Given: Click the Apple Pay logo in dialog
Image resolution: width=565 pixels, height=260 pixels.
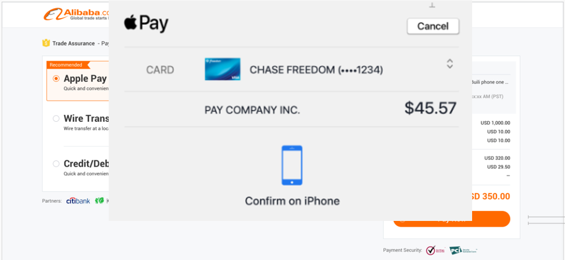Looking at the screenshot, I should 146,23.
